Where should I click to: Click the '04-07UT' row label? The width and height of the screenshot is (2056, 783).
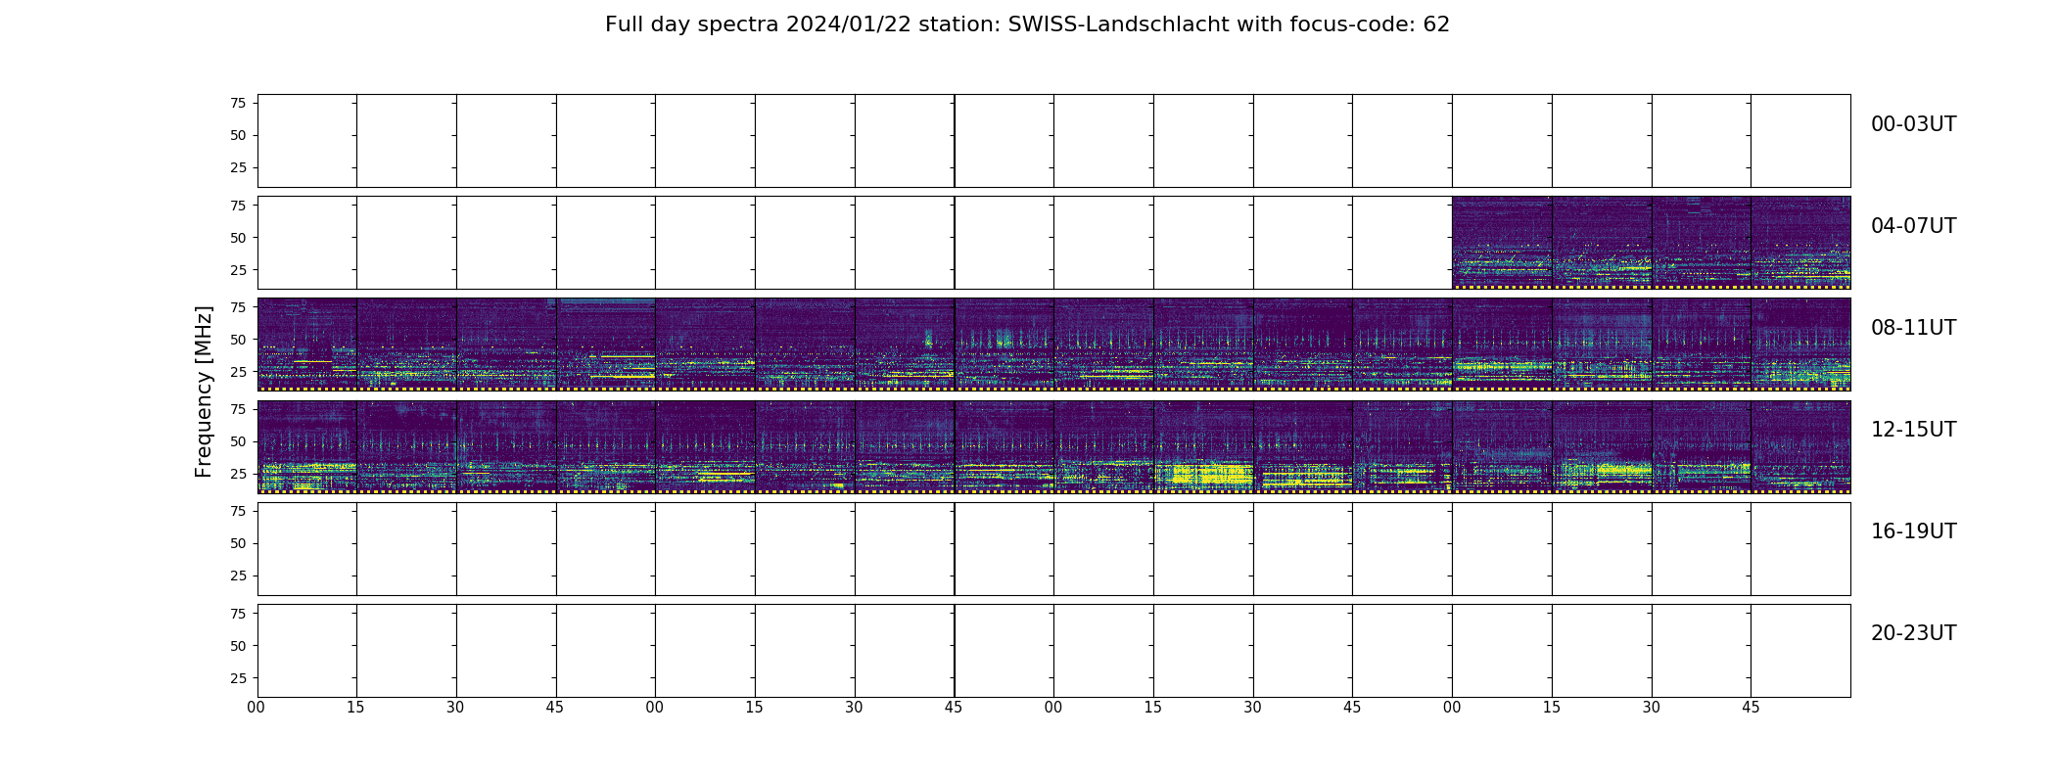click(x=1913, y=226)
